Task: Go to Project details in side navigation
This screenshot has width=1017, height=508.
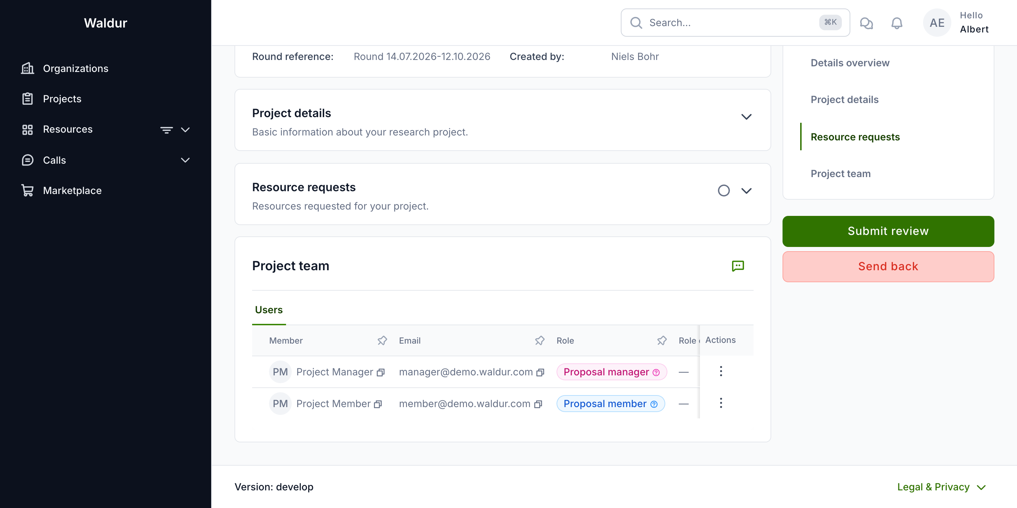Action: [844, 99]
